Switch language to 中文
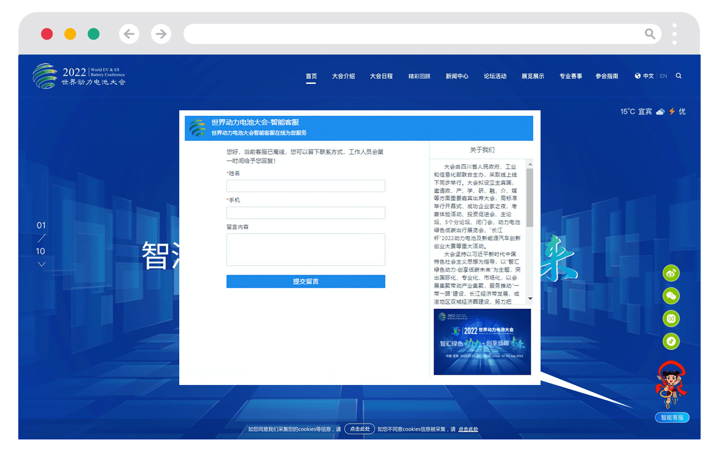 coord(648,76)
